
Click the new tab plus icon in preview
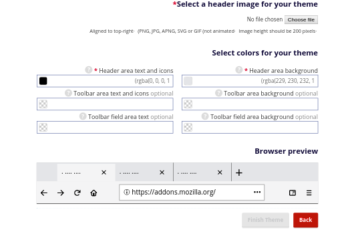pos(239,172)
